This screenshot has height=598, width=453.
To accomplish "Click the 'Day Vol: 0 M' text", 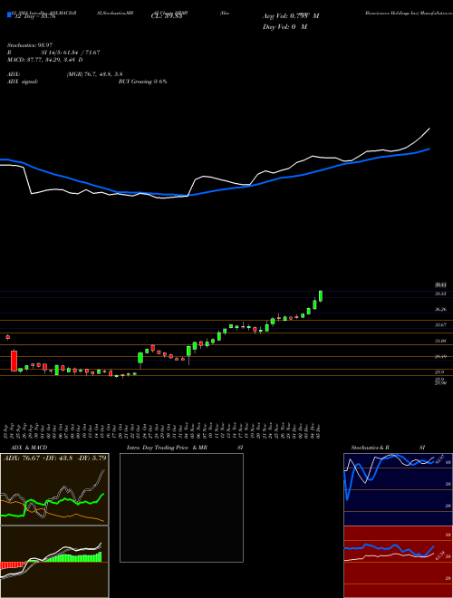I will [x=284, y=27].
